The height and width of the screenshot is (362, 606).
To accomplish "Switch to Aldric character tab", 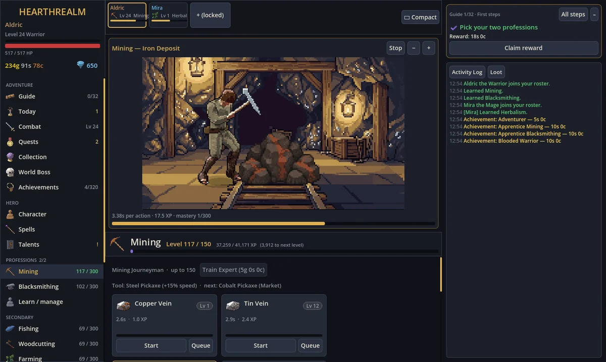I will (x=127, y=15).
